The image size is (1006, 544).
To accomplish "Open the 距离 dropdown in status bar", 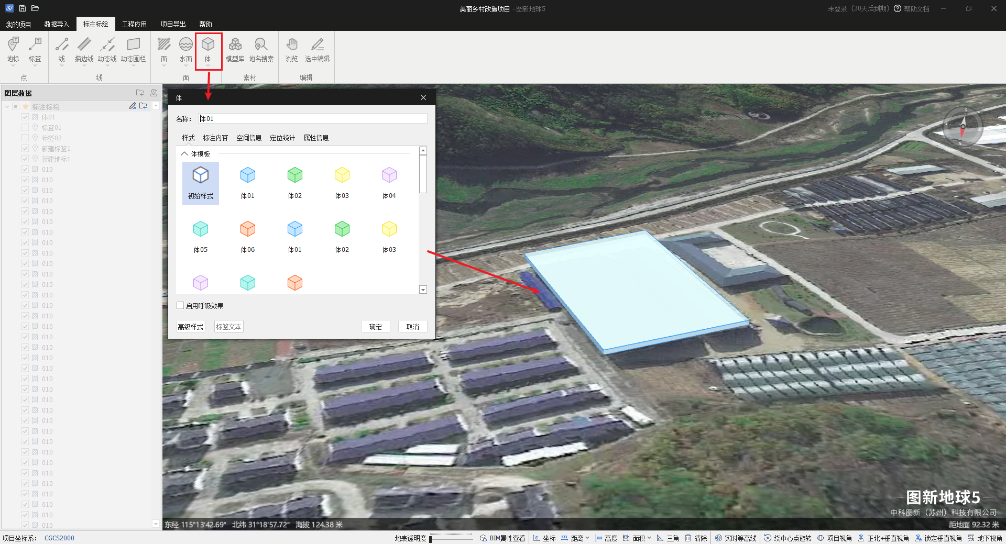I will (587, 538).
